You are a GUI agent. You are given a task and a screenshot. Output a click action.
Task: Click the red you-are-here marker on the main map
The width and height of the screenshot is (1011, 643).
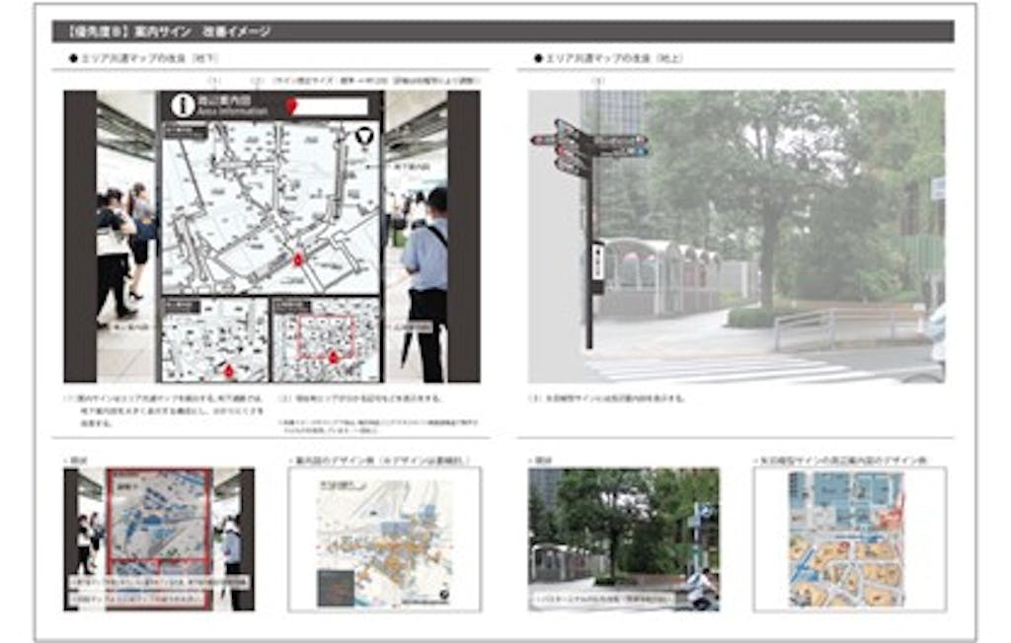click(x=298, y=259)
